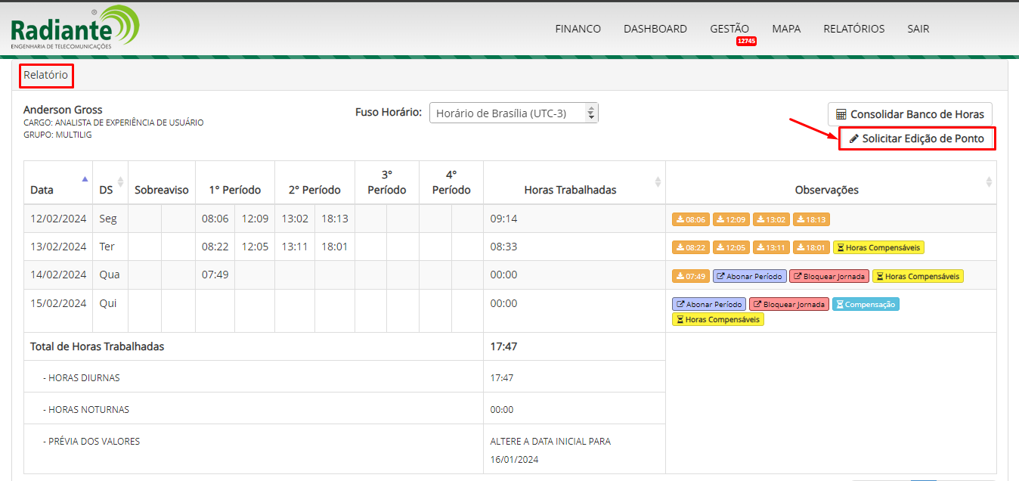
Task: Click the red 12745 notification badge
Action: [x=746, y=42]
